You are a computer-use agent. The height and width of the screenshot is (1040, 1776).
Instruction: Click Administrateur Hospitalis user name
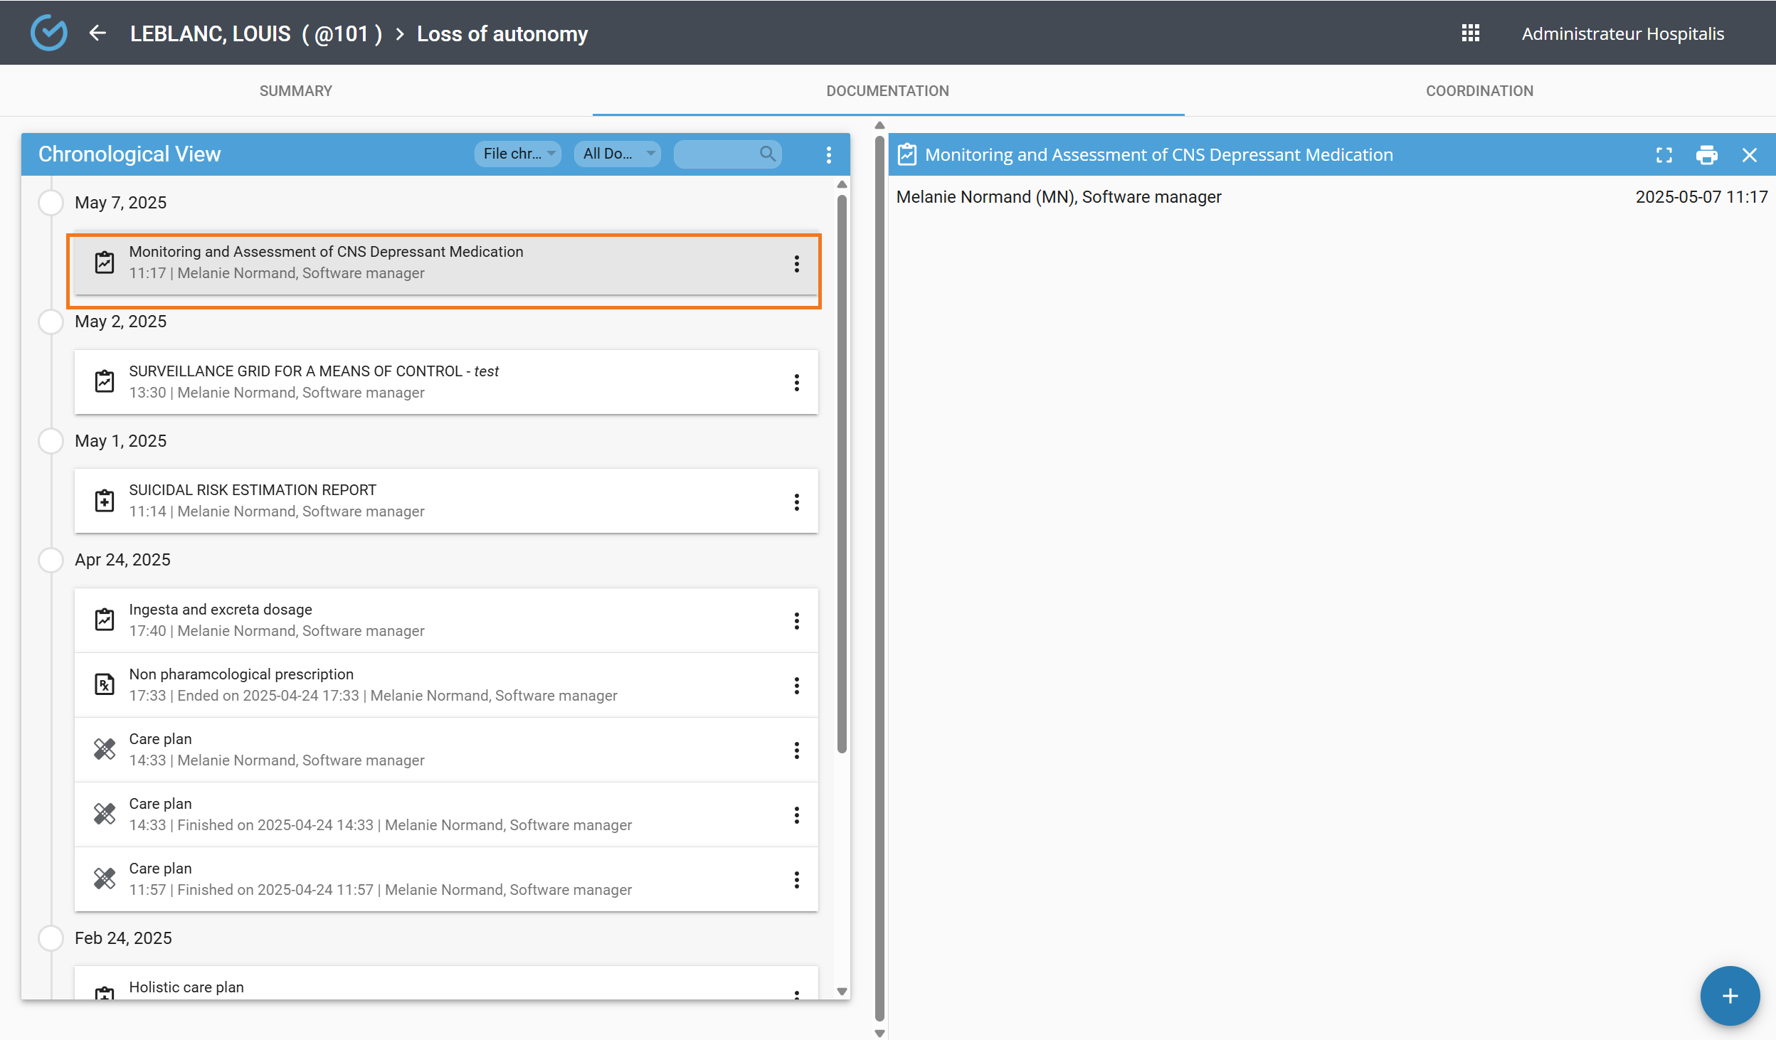coord(1622,33)
